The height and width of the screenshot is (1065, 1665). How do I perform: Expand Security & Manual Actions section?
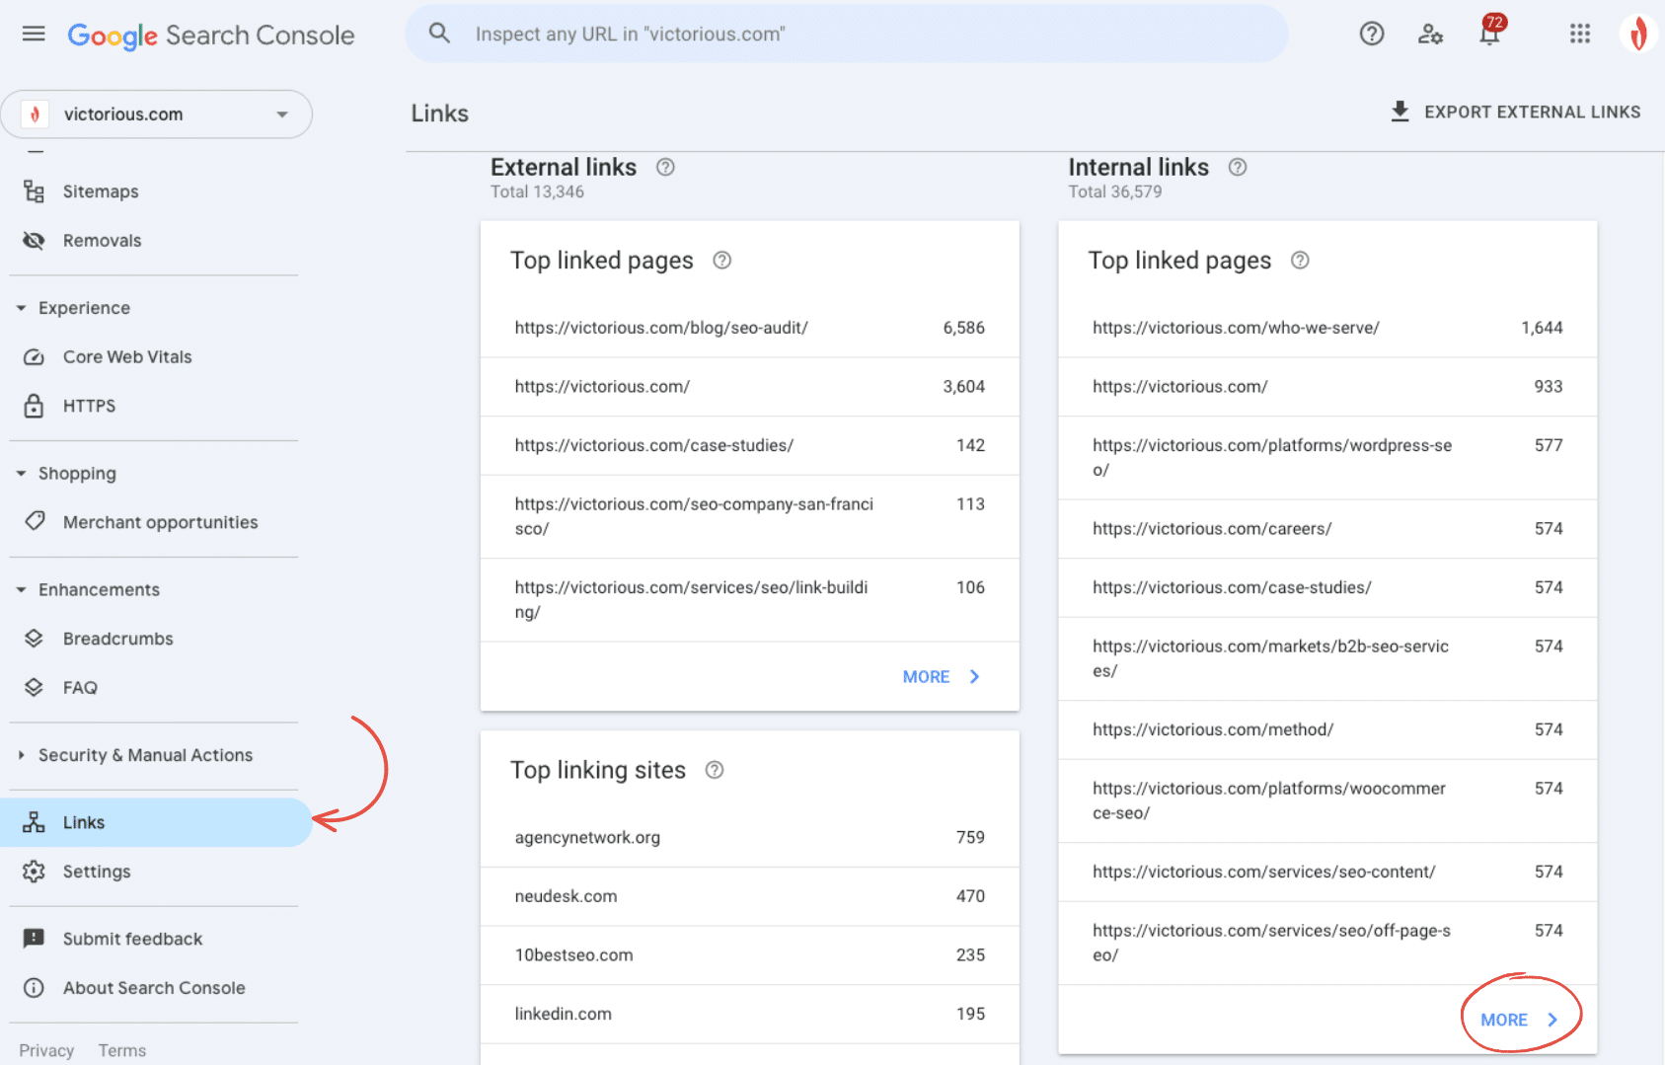tap(21, 755)
